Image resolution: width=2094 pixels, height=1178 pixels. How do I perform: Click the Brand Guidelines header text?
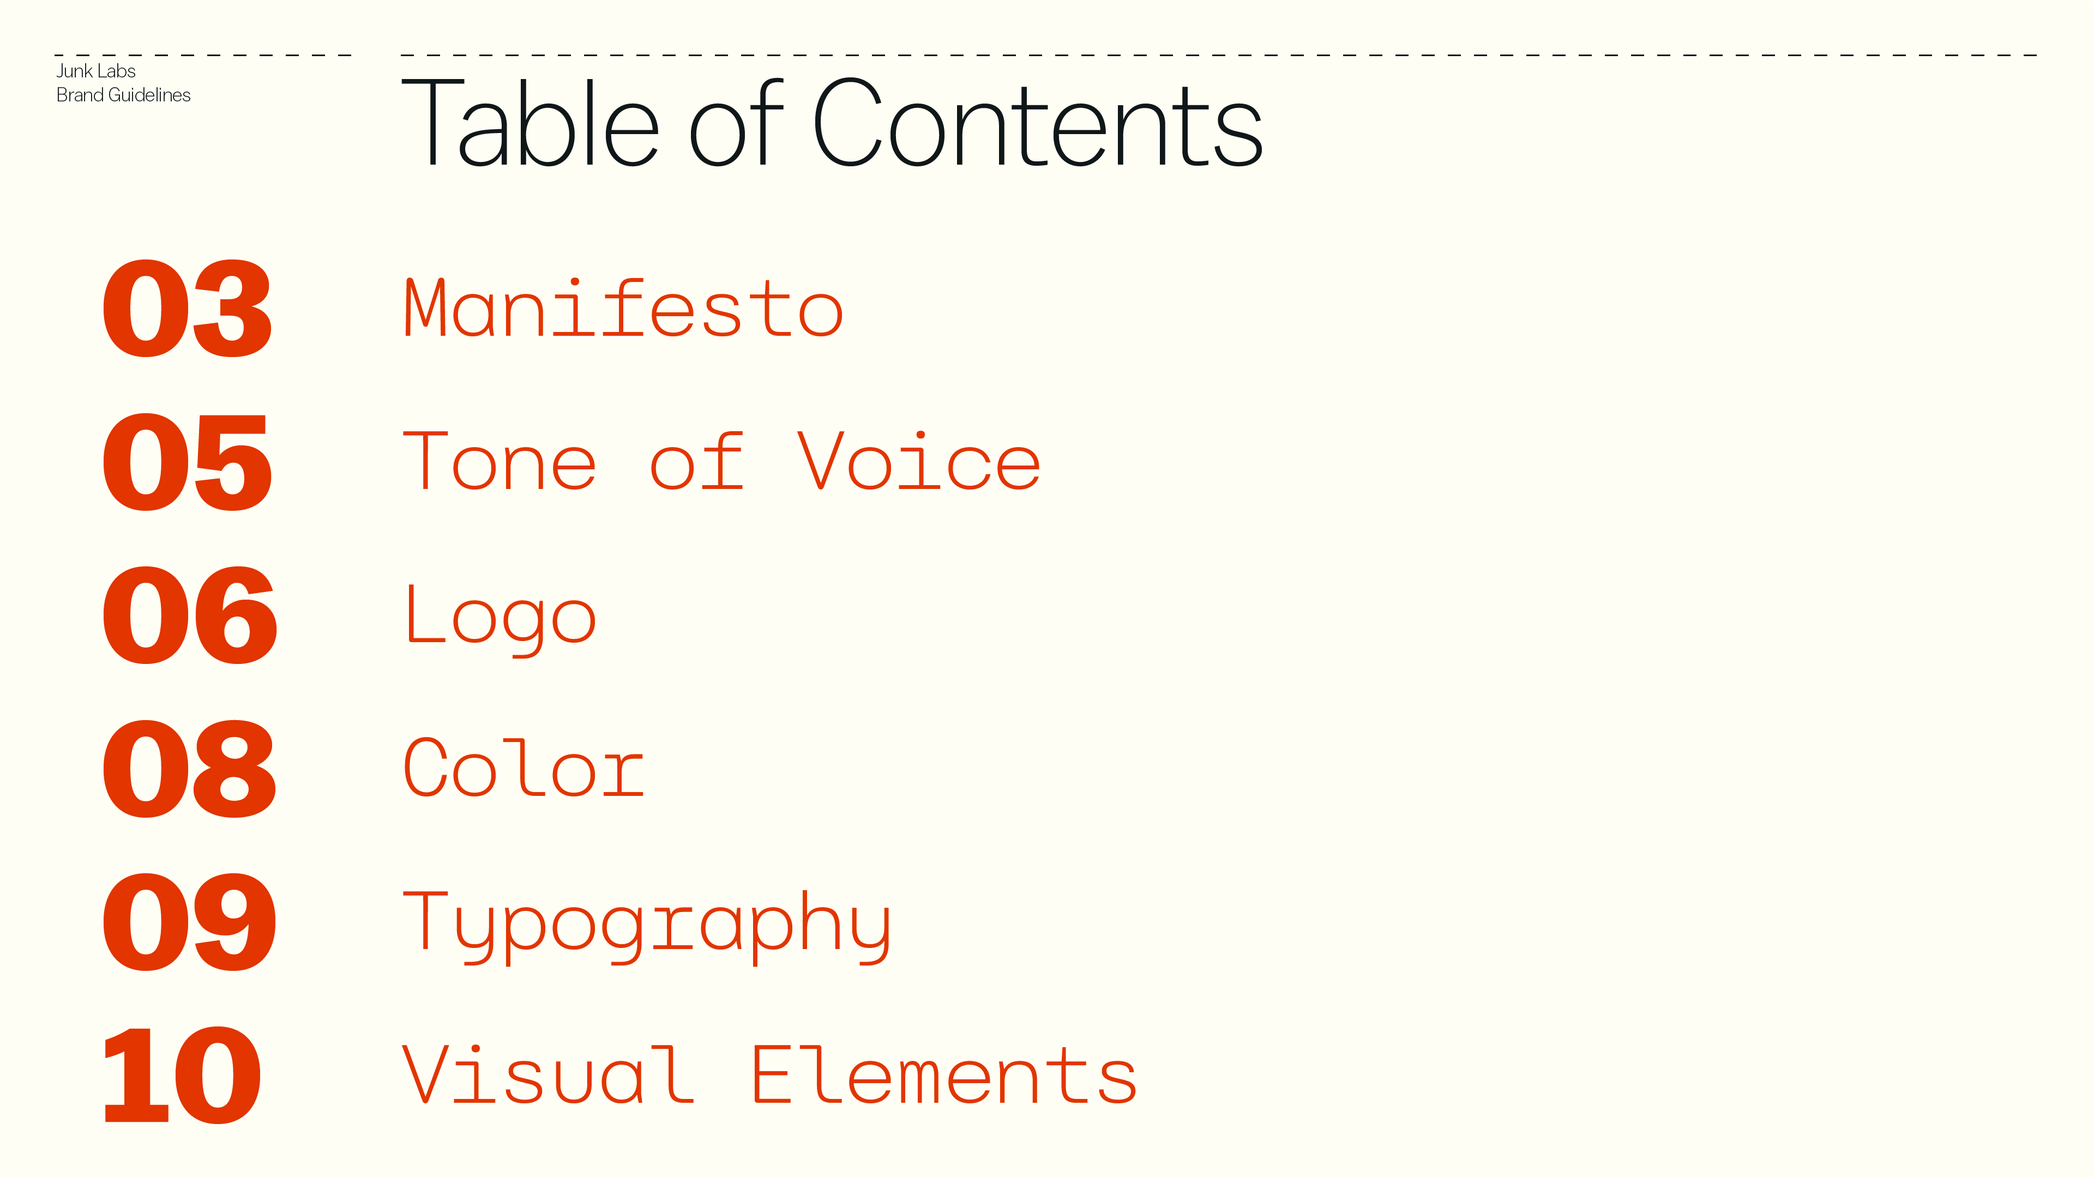124,95
